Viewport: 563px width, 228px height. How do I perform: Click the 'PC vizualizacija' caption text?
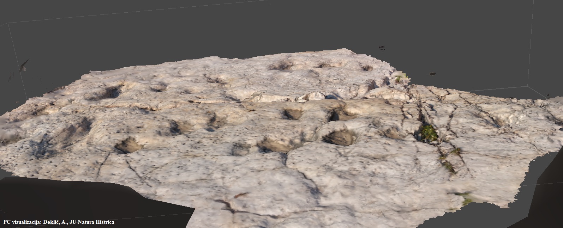pos(59,222)
